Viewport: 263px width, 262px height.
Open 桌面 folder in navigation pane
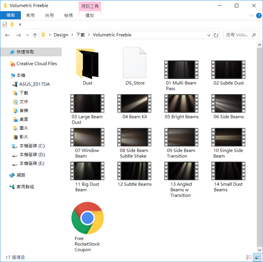click(x=20, y=119)
